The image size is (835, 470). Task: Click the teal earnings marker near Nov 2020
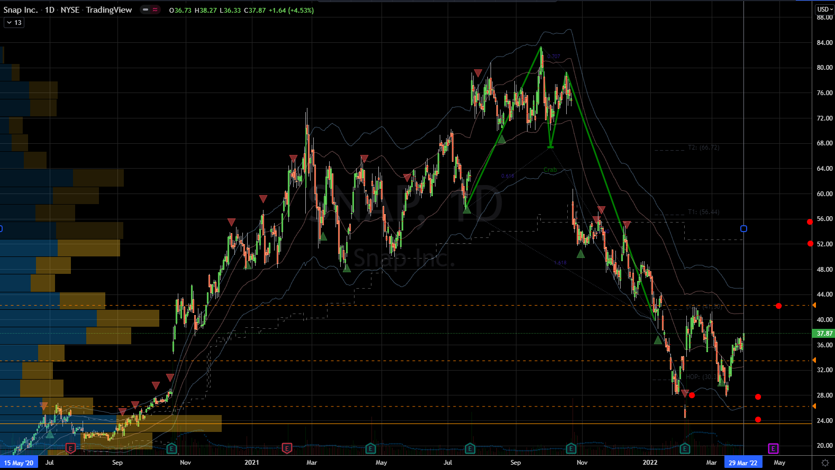point(171,449)
